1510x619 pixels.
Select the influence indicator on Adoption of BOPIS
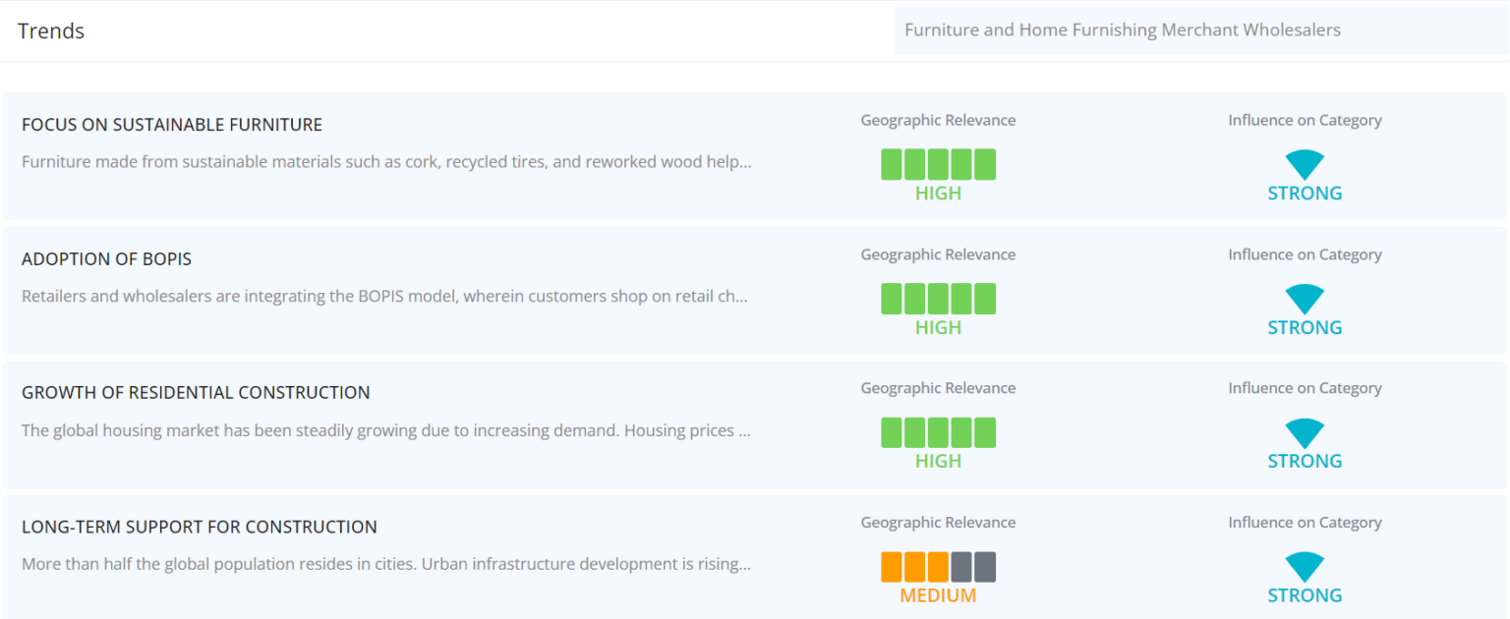(x=1305, y=300)
